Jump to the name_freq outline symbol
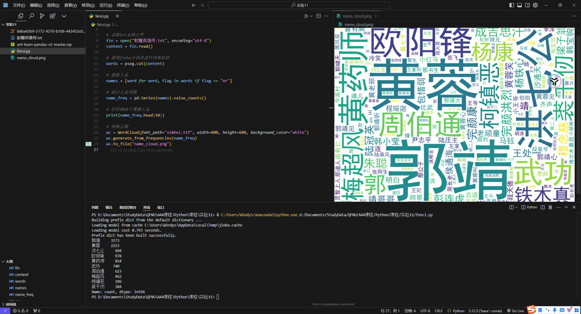This screenshot has width=581, height=314. [43, 294]
